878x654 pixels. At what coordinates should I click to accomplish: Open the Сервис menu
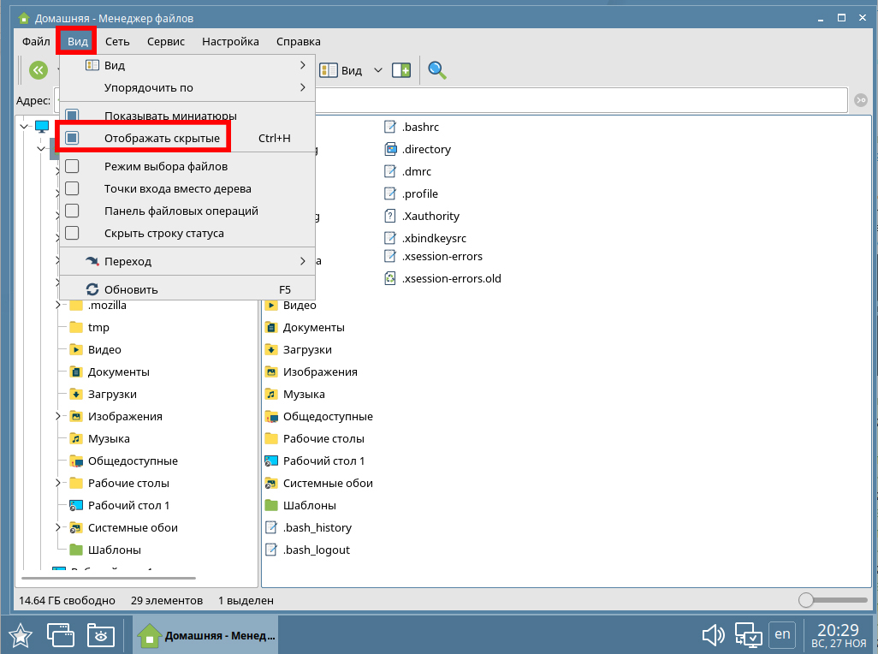[165, 41]
